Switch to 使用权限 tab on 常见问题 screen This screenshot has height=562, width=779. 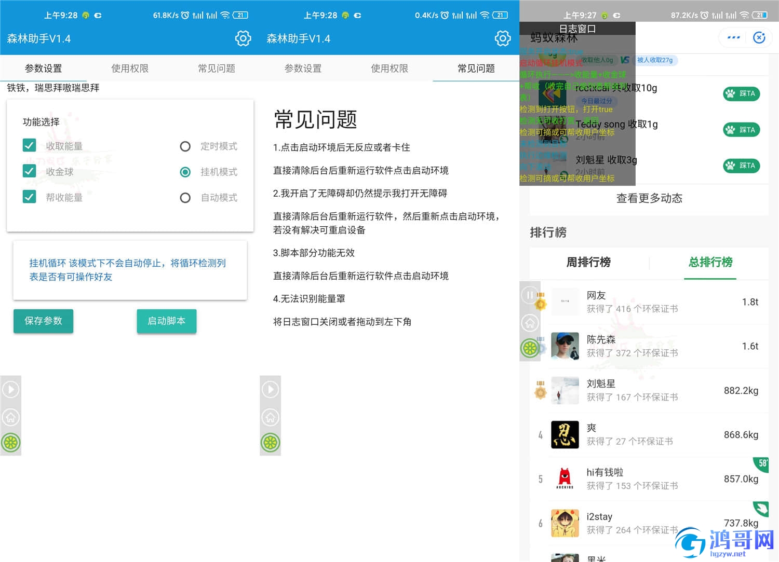click(389, 68)
